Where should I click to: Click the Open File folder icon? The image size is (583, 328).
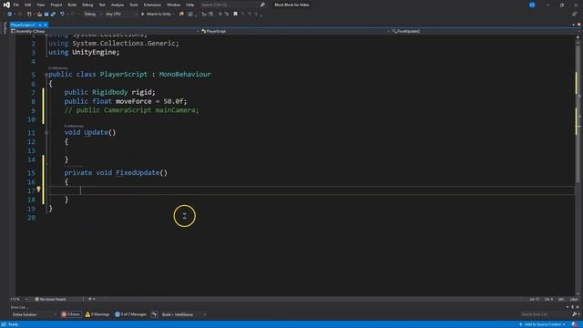click(39, 15)
